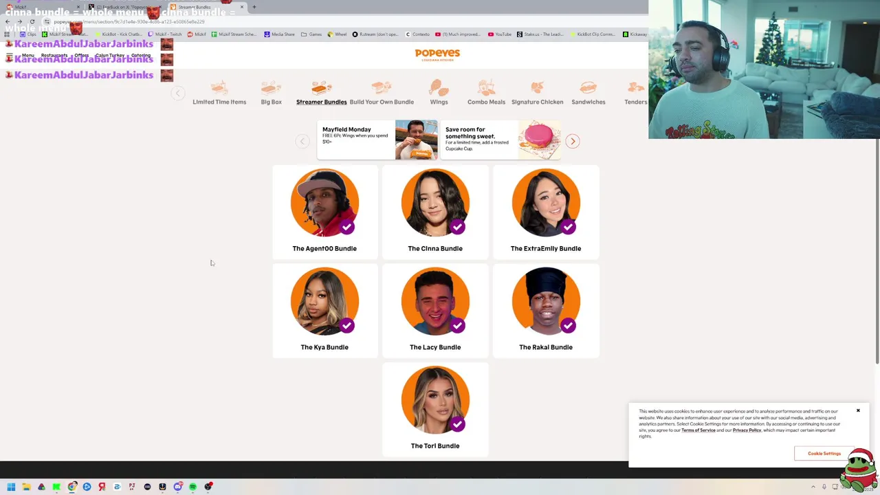Select The Cinna Bundle card
The height and width of the screenshot is (495, 880).
(x=435, y=212)
